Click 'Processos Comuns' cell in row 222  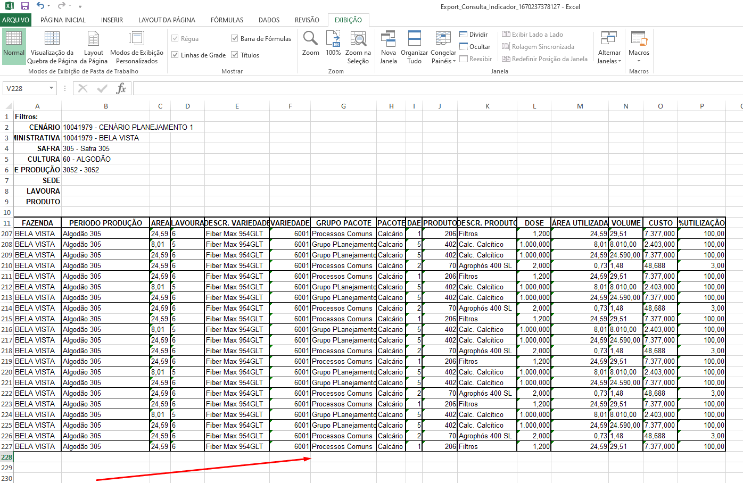tap(343, 393)
